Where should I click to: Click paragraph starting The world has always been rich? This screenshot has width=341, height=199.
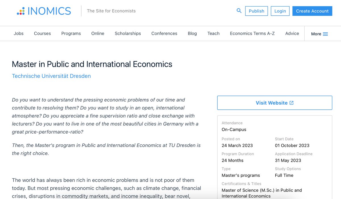(107, 188)
